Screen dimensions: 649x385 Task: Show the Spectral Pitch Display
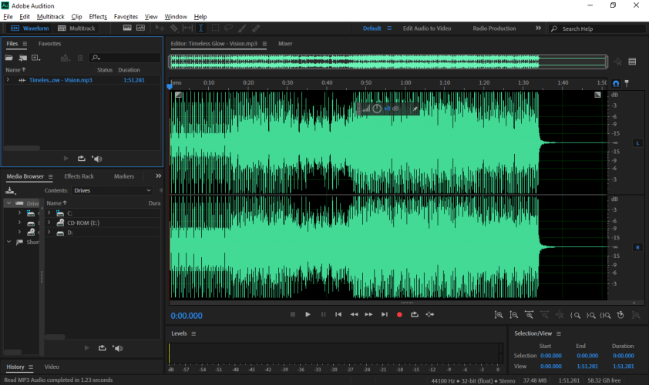pyautogui.click(x=141, y=28)
